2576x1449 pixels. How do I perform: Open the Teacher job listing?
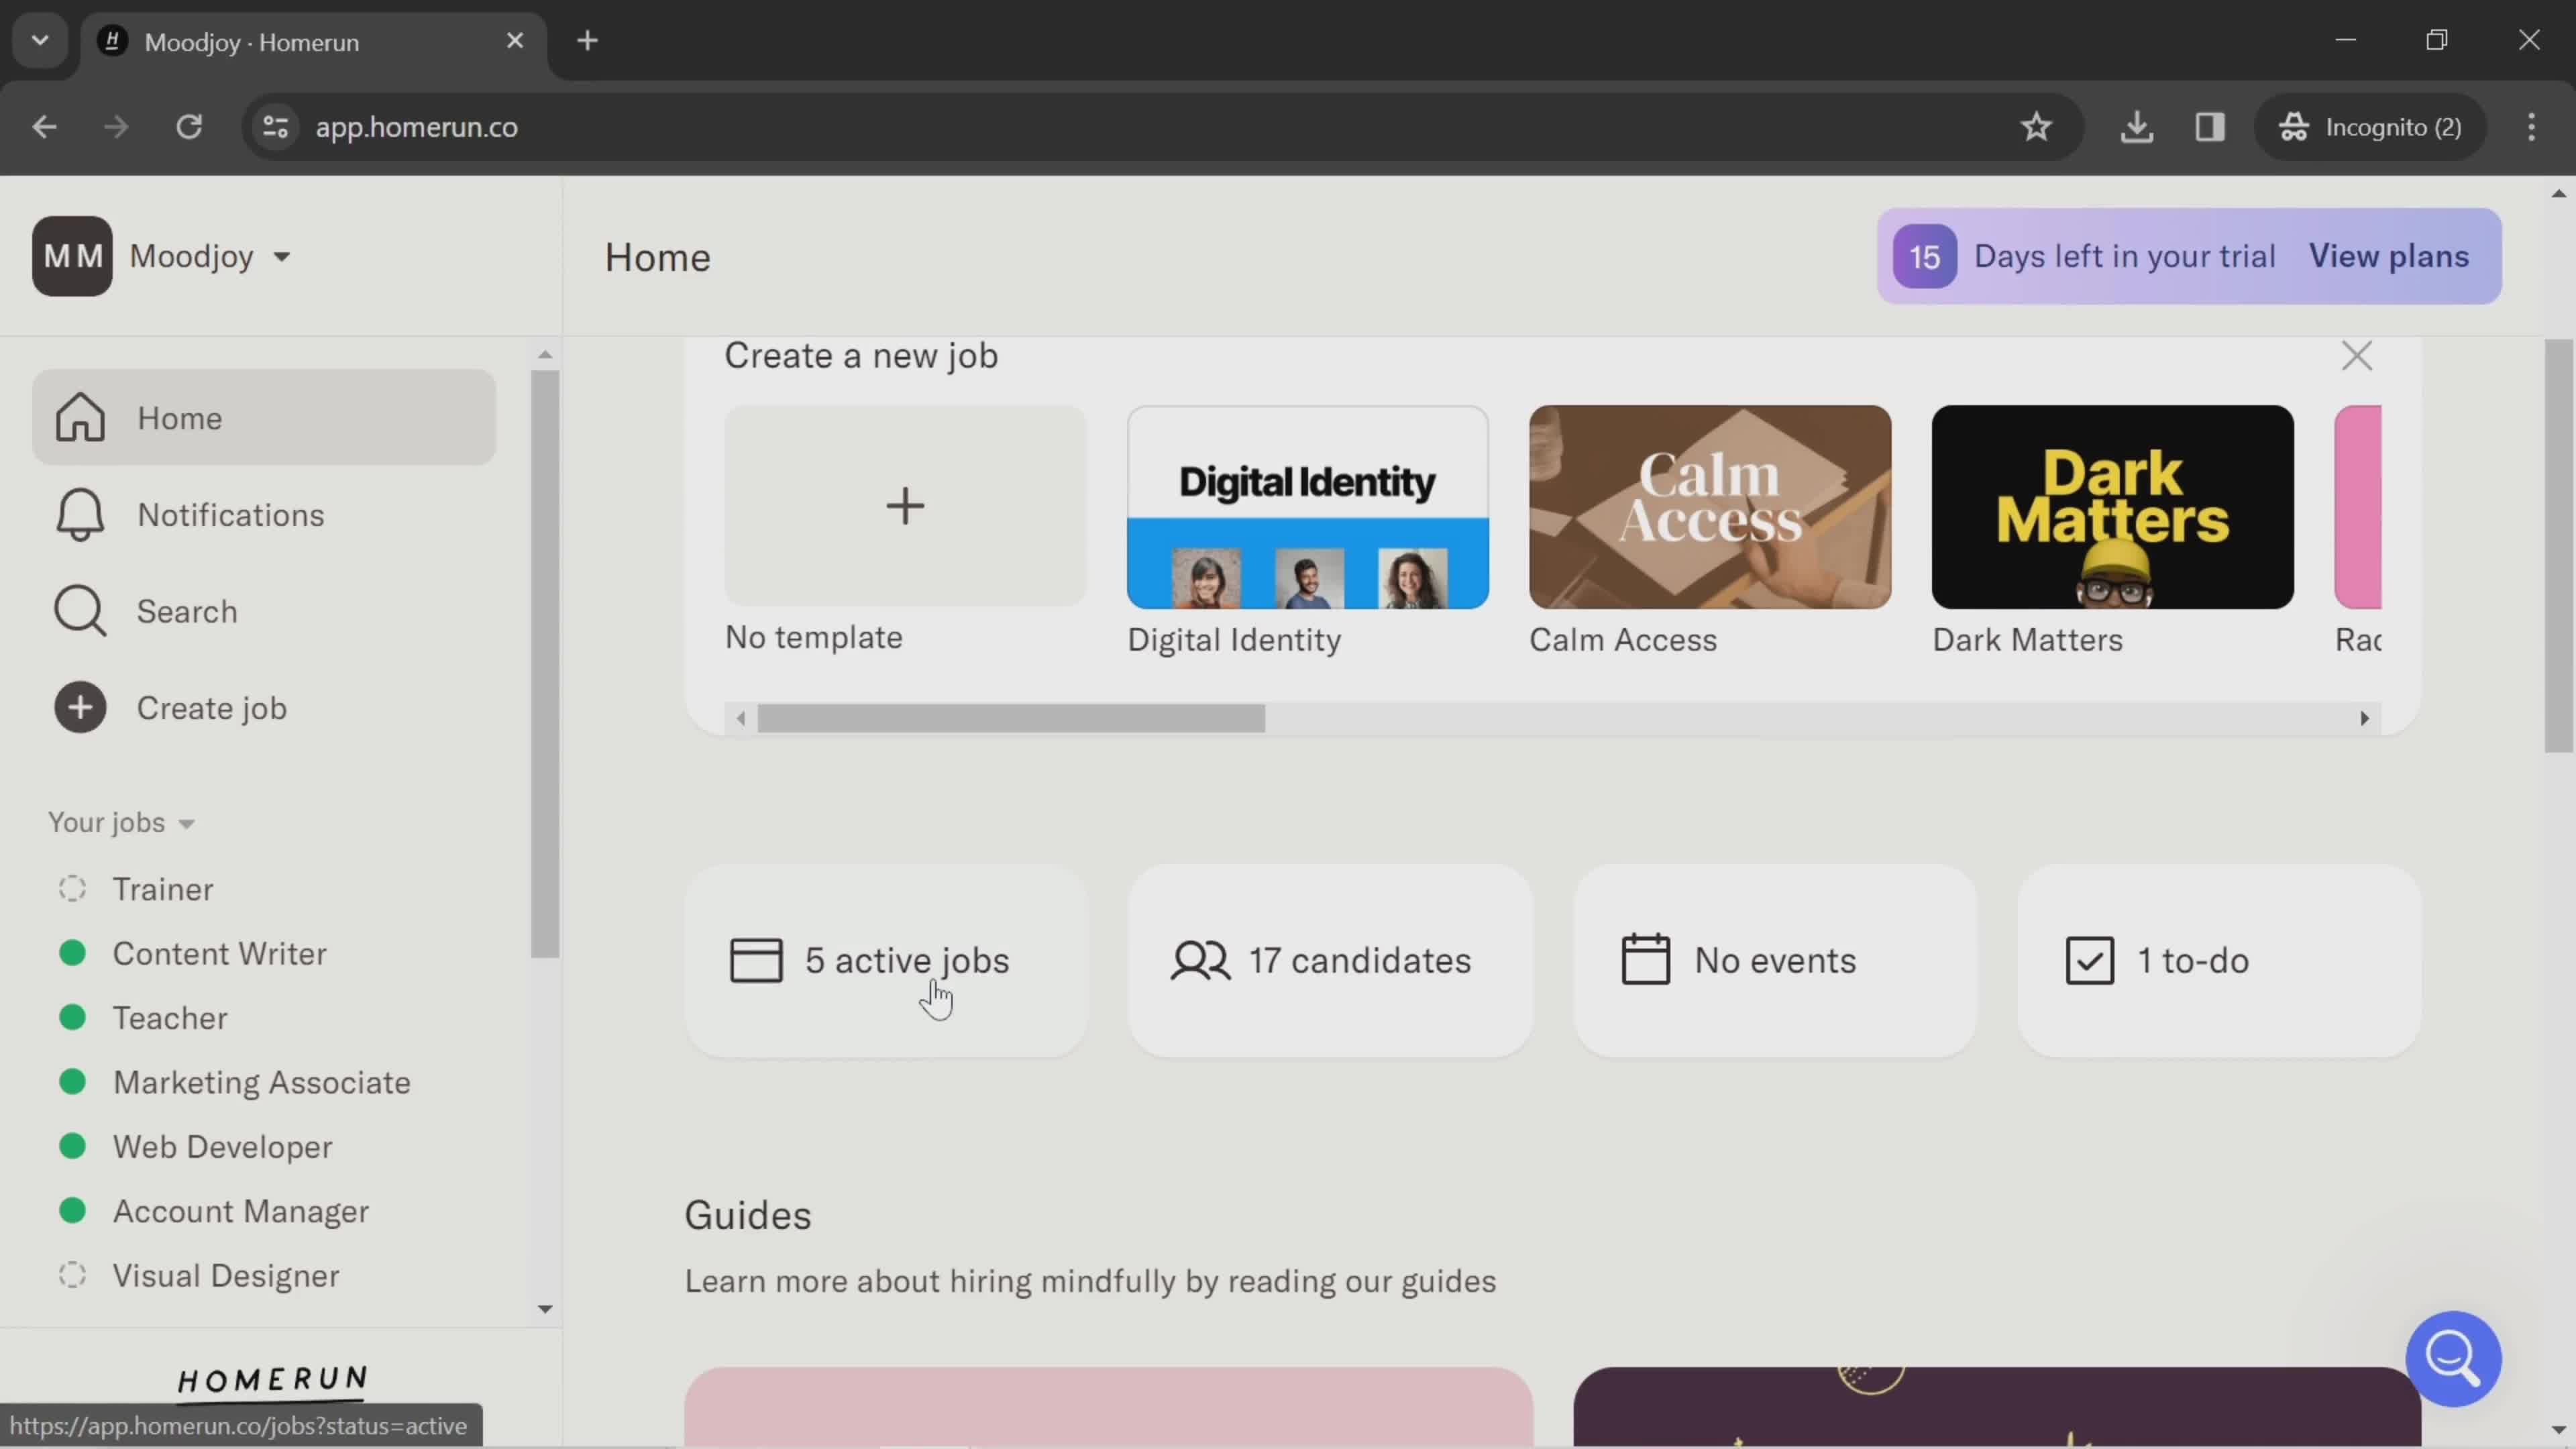tap(170, 1017)
